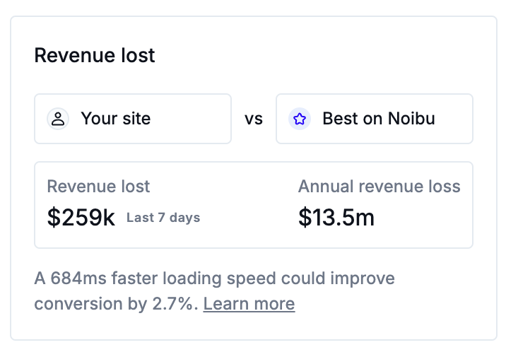Click the star icon beside Best on Noibu
Image resolution: width=506 pixels, height=352 pixels.
click(300, 119)
